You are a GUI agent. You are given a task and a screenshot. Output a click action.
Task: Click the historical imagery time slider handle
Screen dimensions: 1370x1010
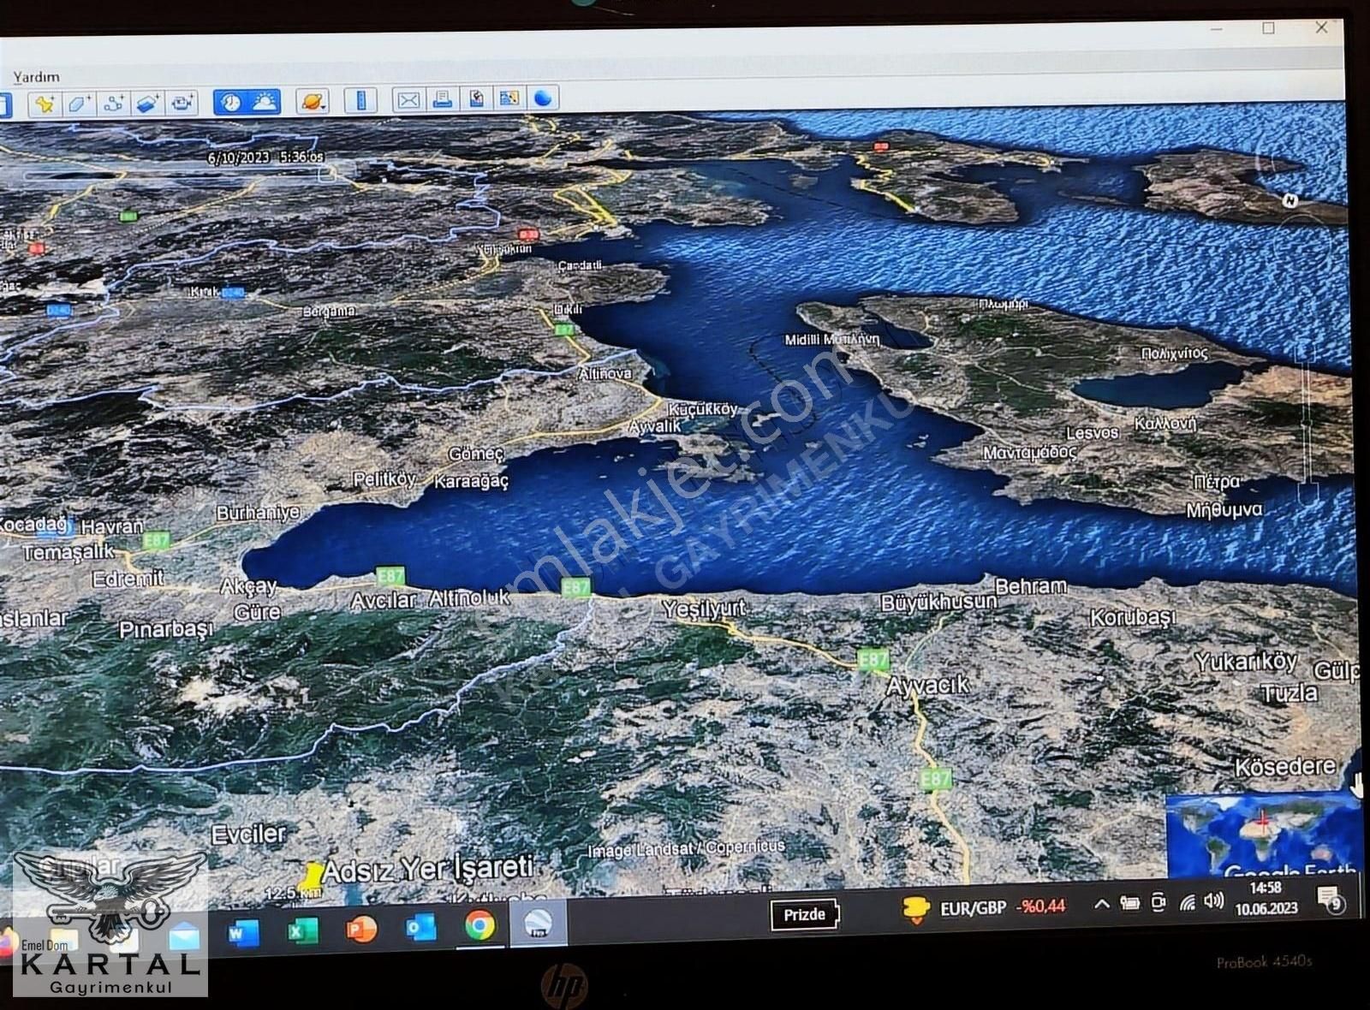[326, 174]
